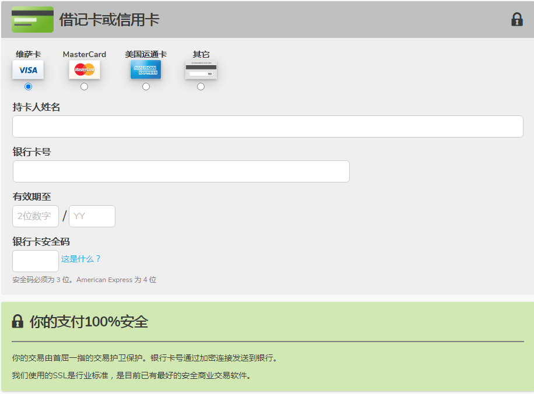Open the 这是什么？ help link
534x394 pixels.
tap(80, 259)
